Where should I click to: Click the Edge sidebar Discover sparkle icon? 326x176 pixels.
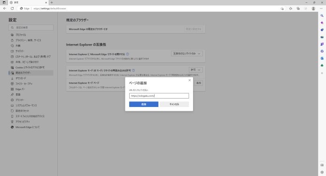coord(322,23)
